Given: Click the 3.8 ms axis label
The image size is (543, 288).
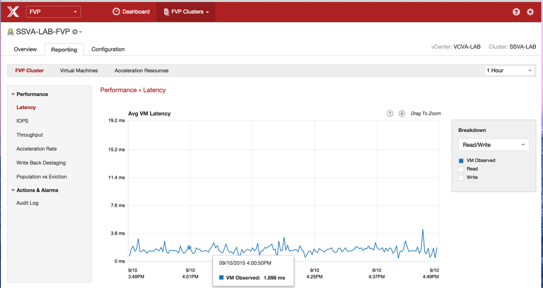Looking at the screenshot, I should point(118,233).
